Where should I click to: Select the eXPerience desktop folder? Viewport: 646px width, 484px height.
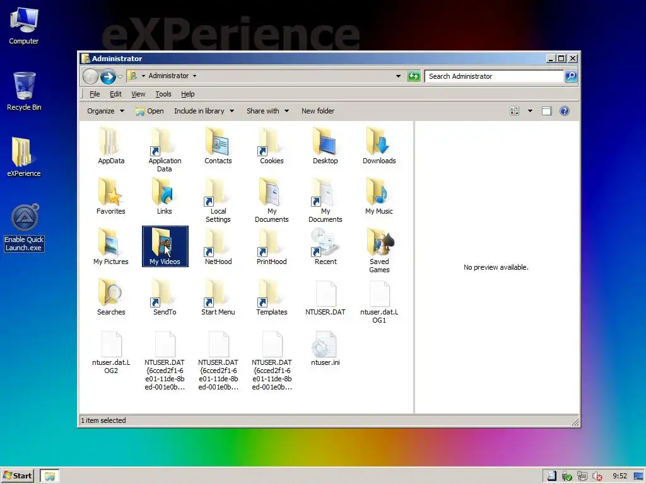point(24,157)
